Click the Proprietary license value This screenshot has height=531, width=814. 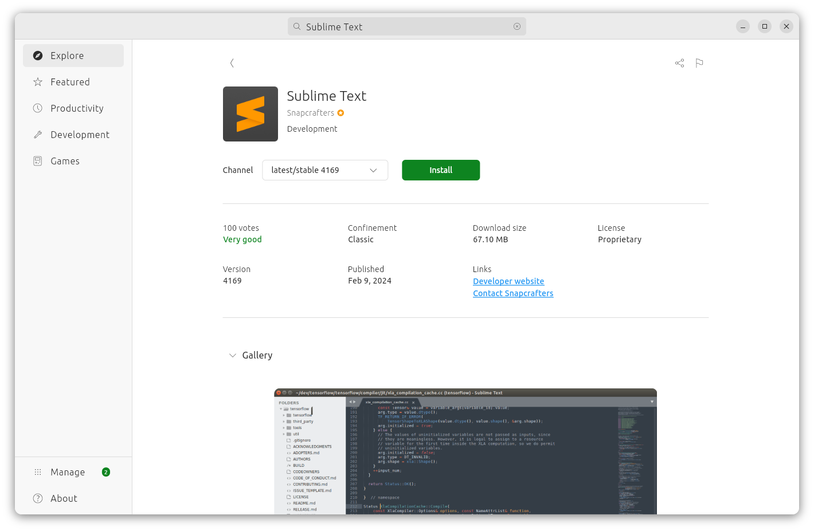pyautogui.click(x=620, y=239)
